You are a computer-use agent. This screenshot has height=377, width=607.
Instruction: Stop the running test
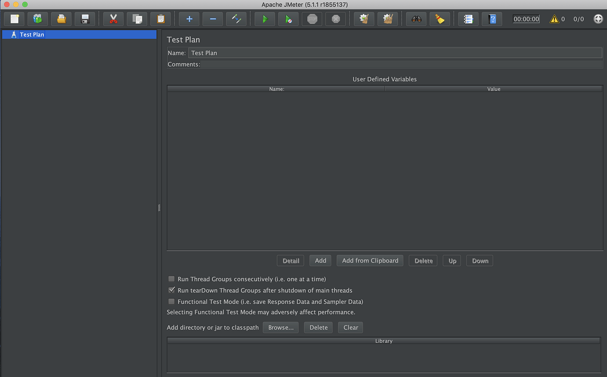pyautogui.click(x=312, y=19)
